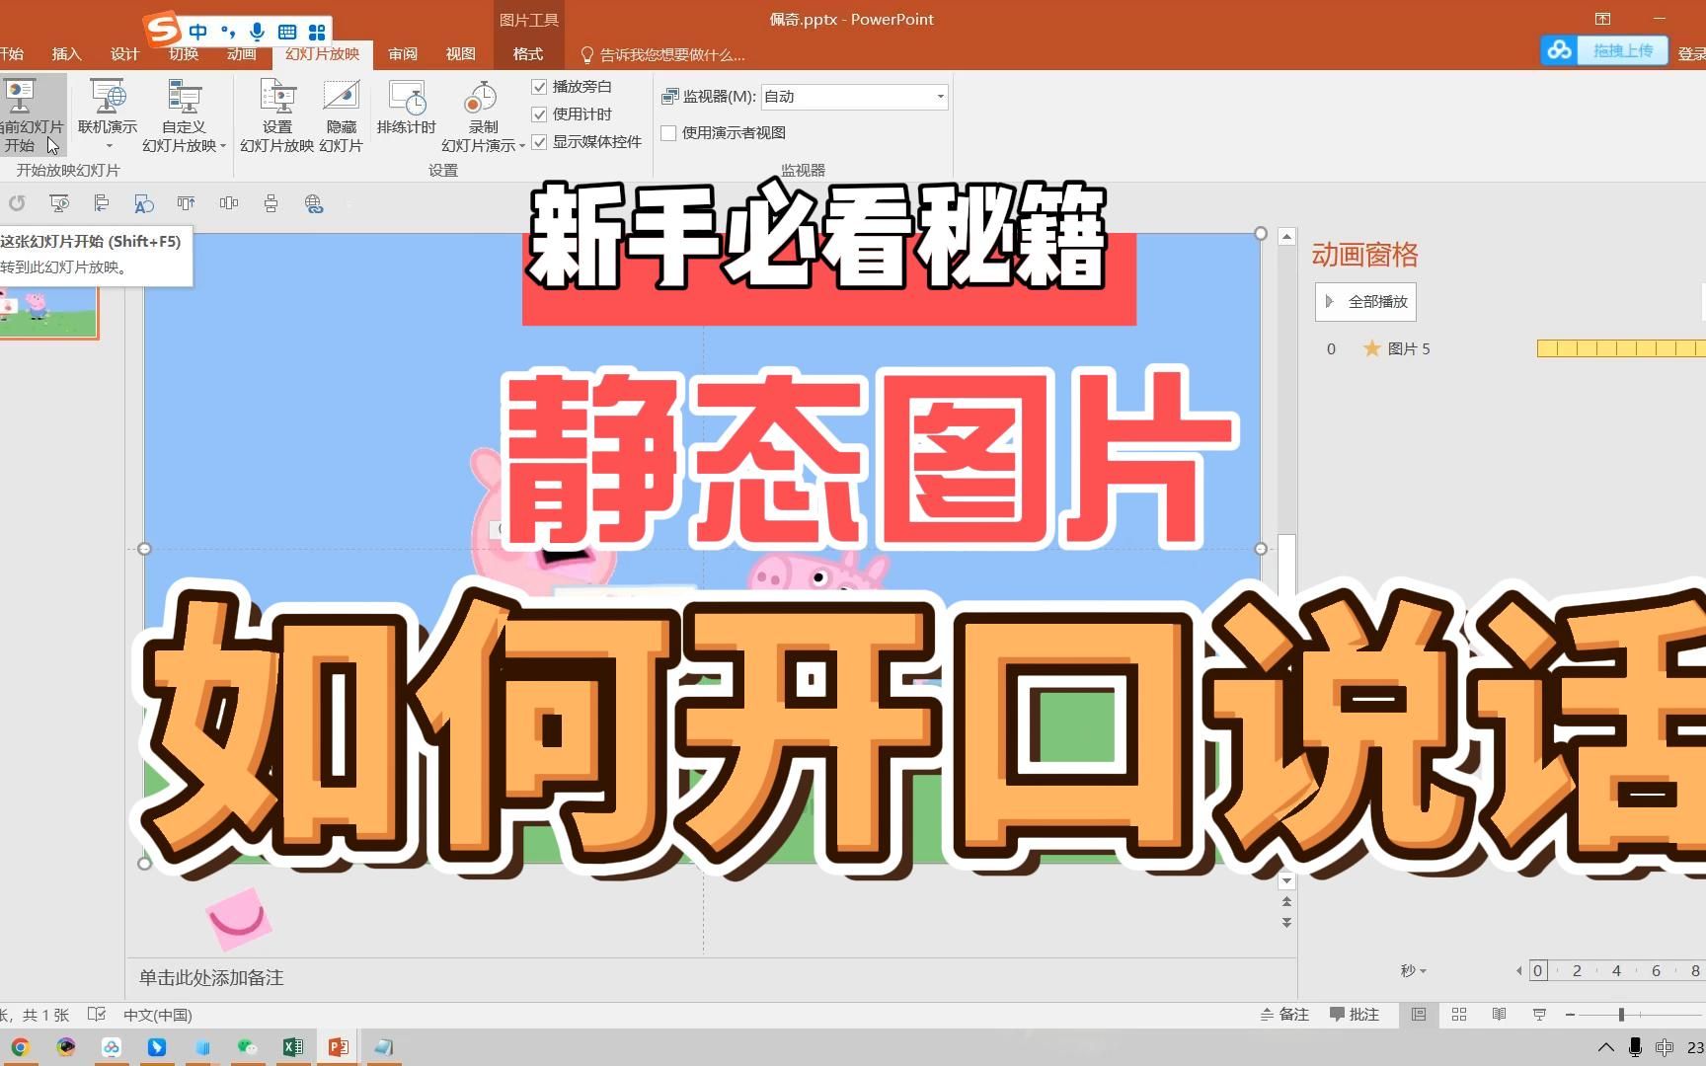Enable 使用演示者视图 checkbox
Image resolution: width=1706 pixels, height=1066 pixels.
(x=668, y=132)
